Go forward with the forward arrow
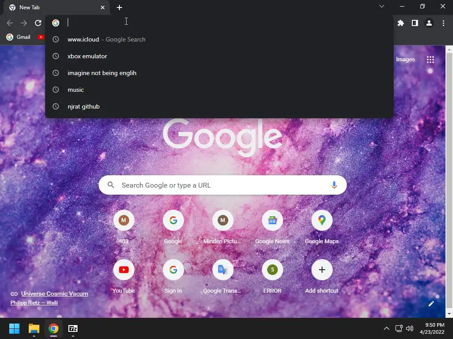 coord(24,23)
